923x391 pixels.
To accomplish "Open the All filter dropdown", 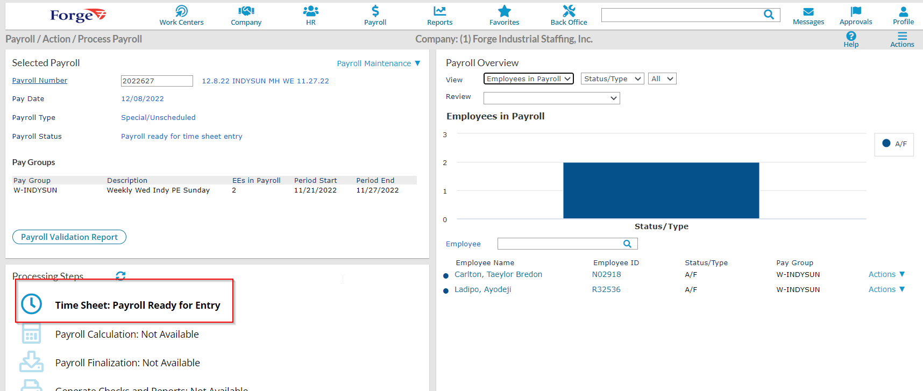I will tap(662, 79).
